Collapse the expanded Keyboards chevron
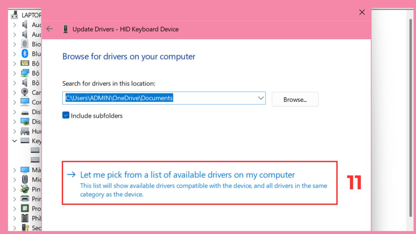 (x=15, y=141)
